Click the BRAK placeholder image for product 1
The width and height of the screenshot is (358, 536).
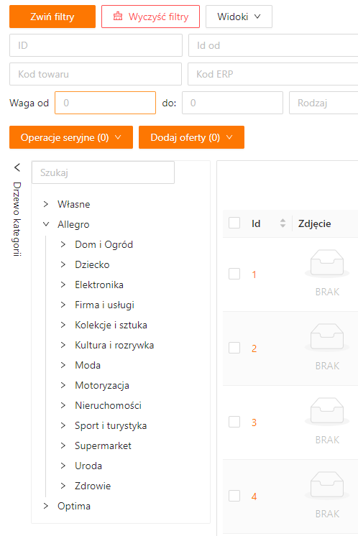tap(327, 272)
